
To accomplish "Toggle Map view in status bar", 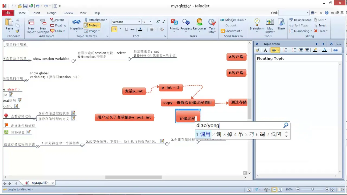I will point(274,190).
